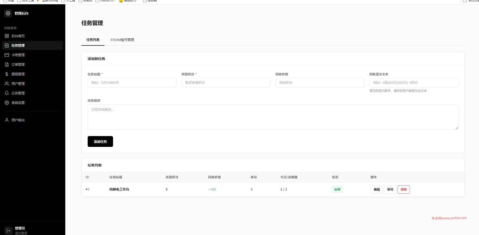Image resolution: width=479 pixels, height=235 pixels.
Task: Select the 任务列表 tab
Action: coord(93,40)
